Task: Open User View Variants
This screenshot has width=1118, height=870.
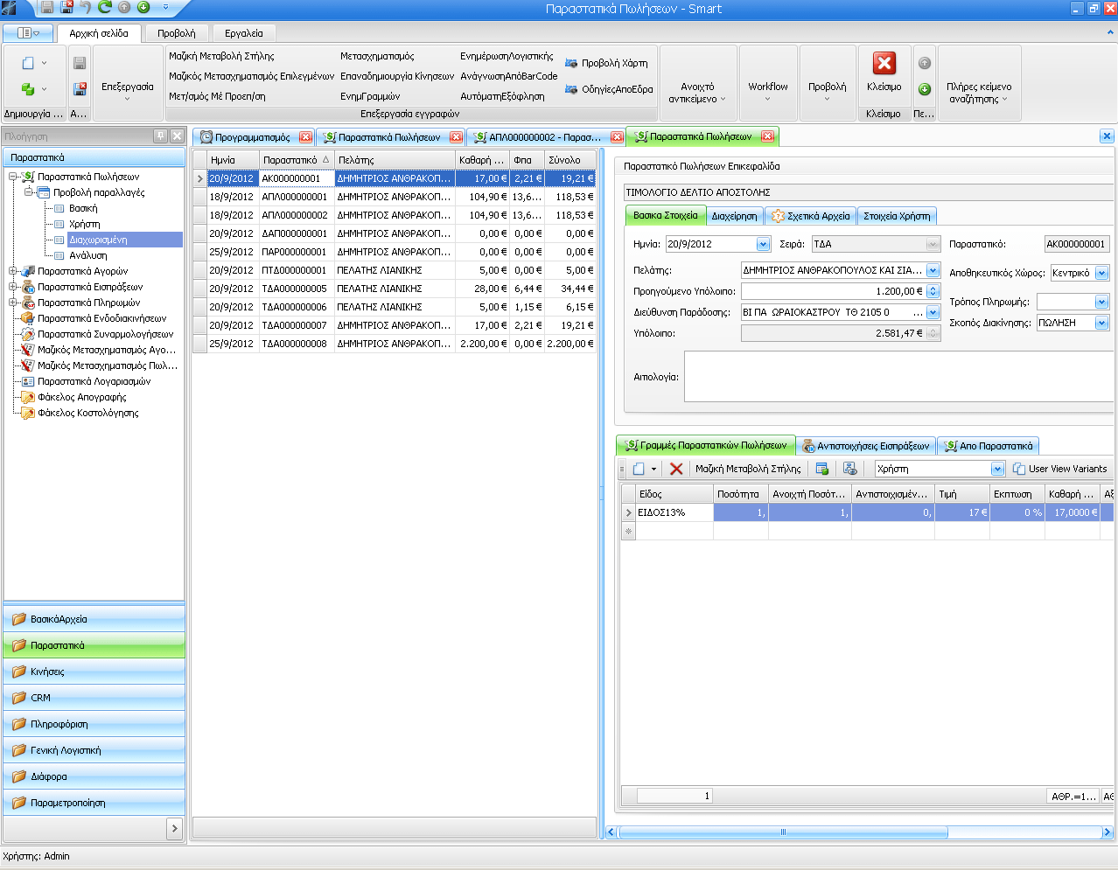Action: (x=1059, y=469)
